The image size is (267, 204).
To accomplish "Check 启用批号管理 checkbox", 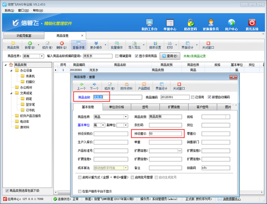I will [x=132, y=177].
